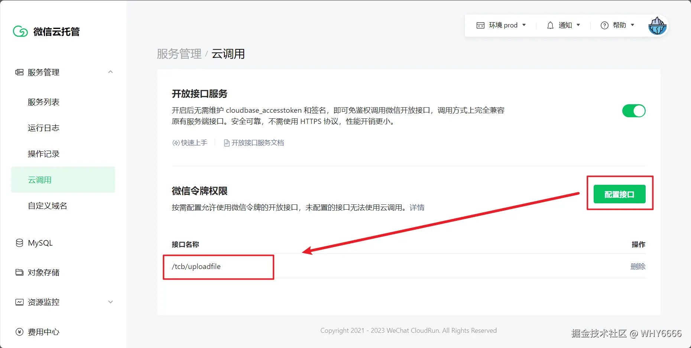Viewport: 691px width, 348px height.
Task: Click the /tcb/uploadfile interface name
Action: [196, 266]
